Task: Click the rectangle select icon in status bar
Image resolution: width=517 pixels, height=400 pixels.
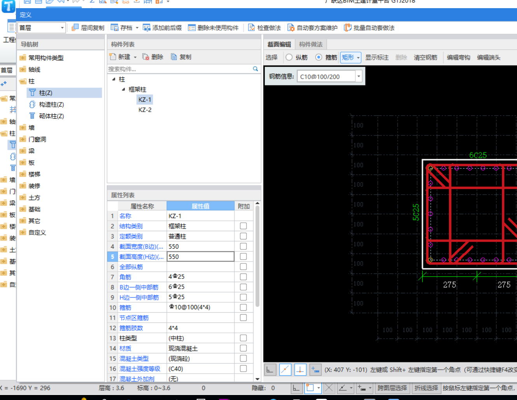Action: [310, 388]
